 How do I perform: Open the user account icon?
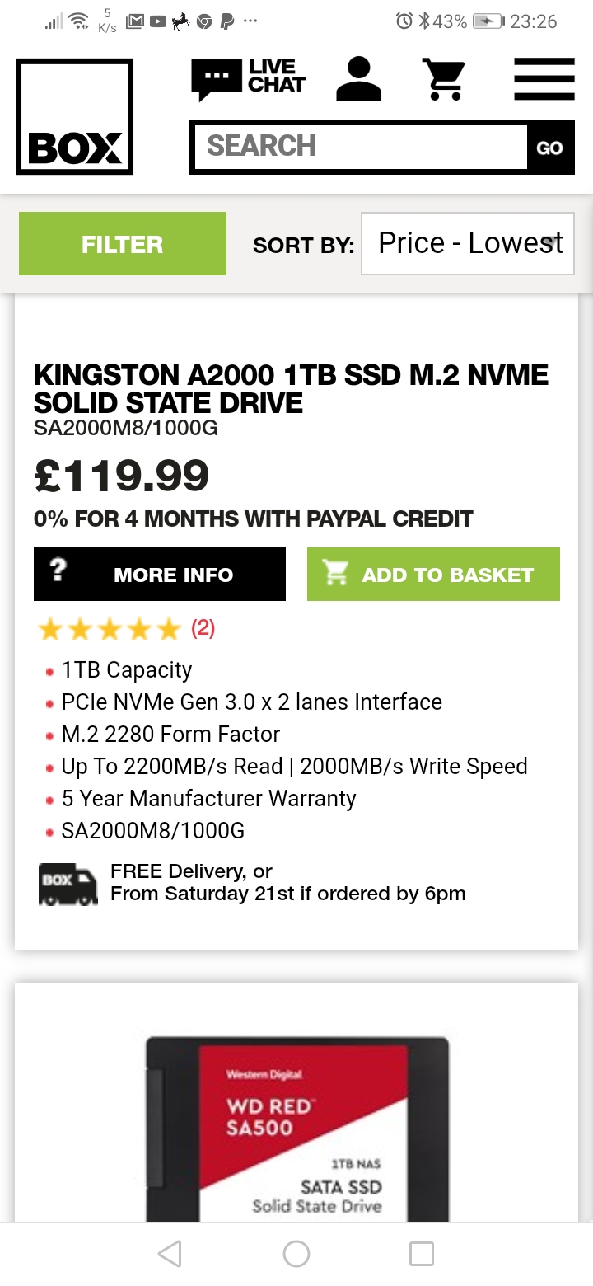(x=359, y=79)
